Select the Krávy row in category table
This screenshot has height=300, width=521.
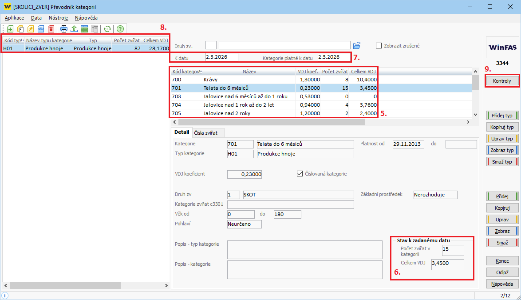(x=249, y=80)
